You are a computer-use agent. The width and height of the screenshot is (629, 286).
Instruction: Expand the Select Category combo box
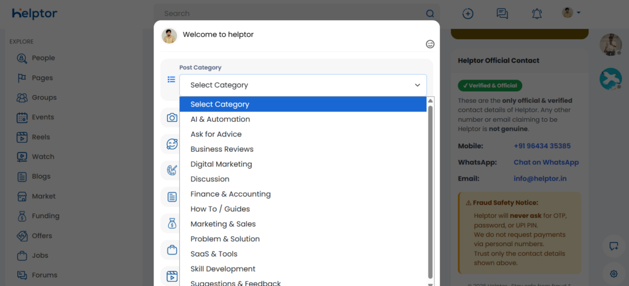pos(303,85)
